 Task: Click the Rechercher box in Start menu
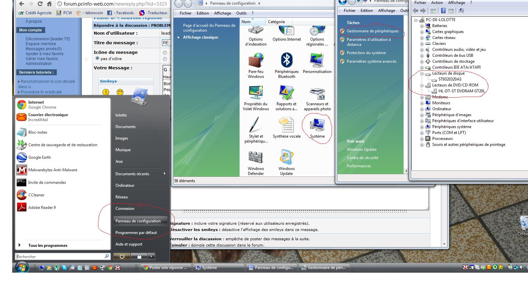63,256
